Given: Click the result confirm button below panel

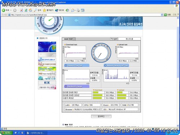Looking at the screenshot, I should coord(101,116).
